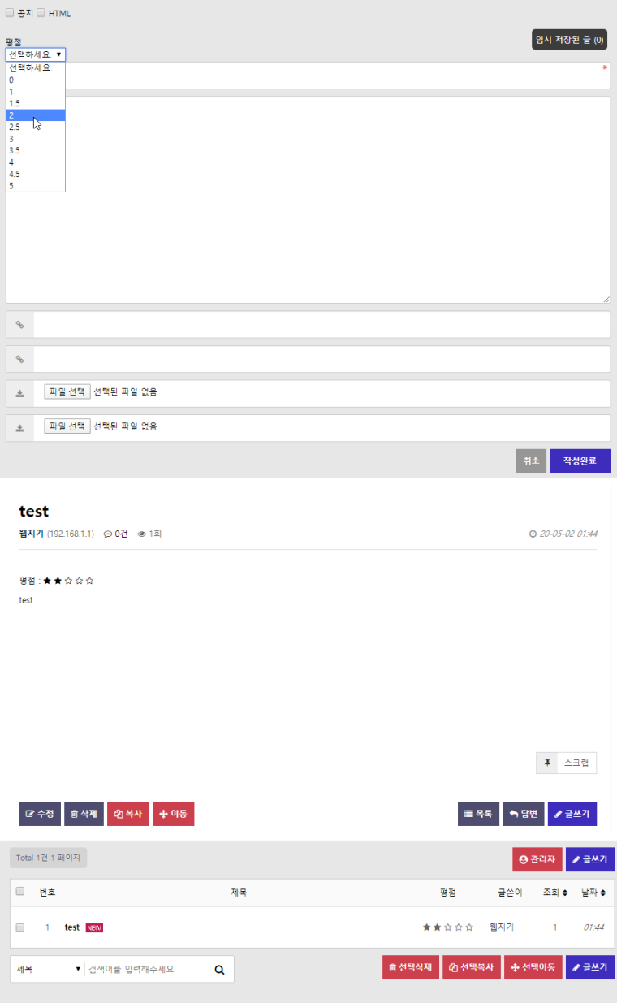The image size is (617, 1003).
Task: Open the post titled test
Action: 71,927
